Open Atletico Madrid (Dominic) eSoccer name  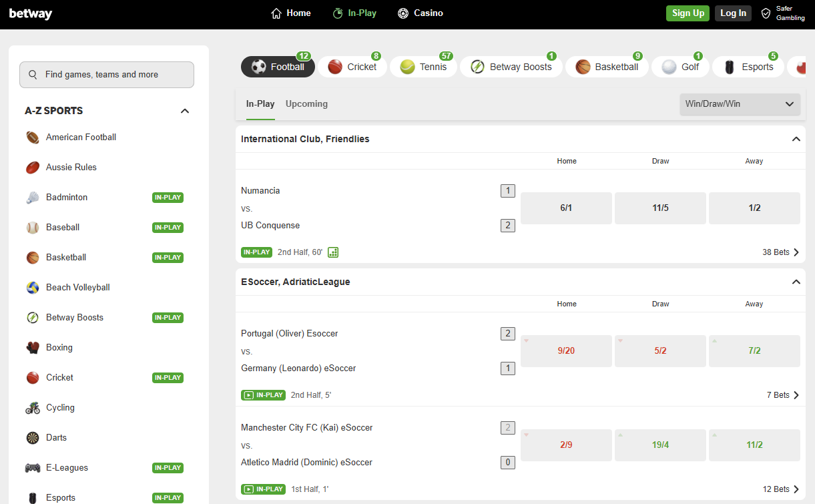(306, 463)
